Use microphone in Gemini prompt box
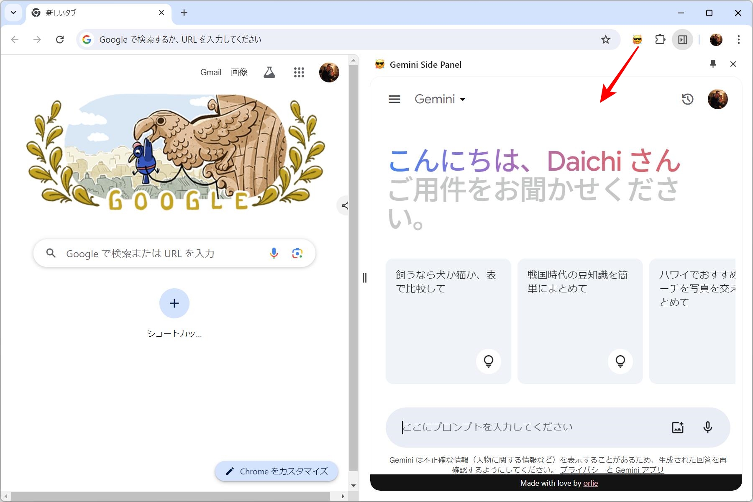This screenshot has height=502, width=753. click(708, 427)
